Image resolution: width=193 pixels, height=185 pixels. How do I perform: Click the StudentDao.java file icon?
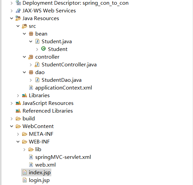point(37,80)
